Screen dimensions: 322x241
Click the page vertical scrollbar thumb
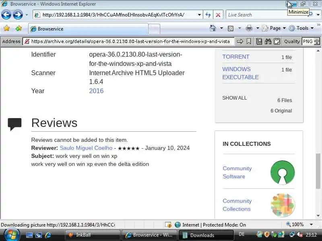[x=318, y=171]
